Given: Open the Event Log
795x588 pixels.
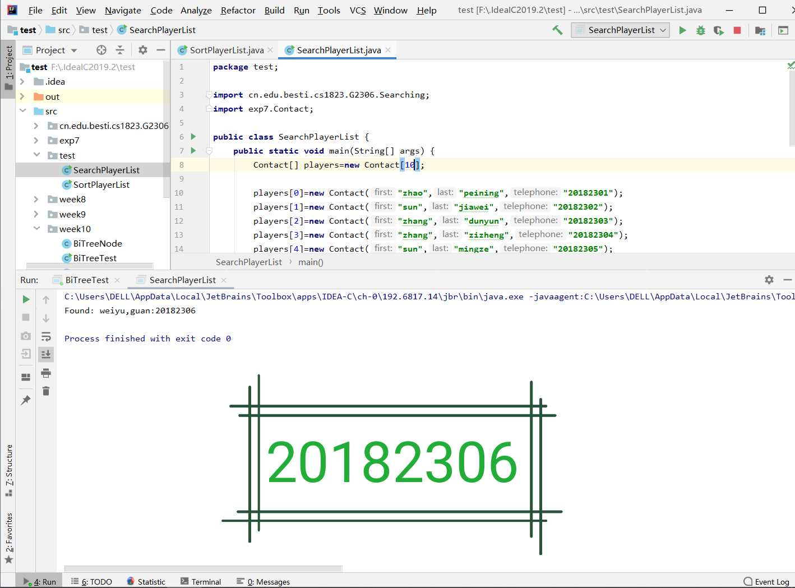Looking at the screenshot, I should click(766, 582).
